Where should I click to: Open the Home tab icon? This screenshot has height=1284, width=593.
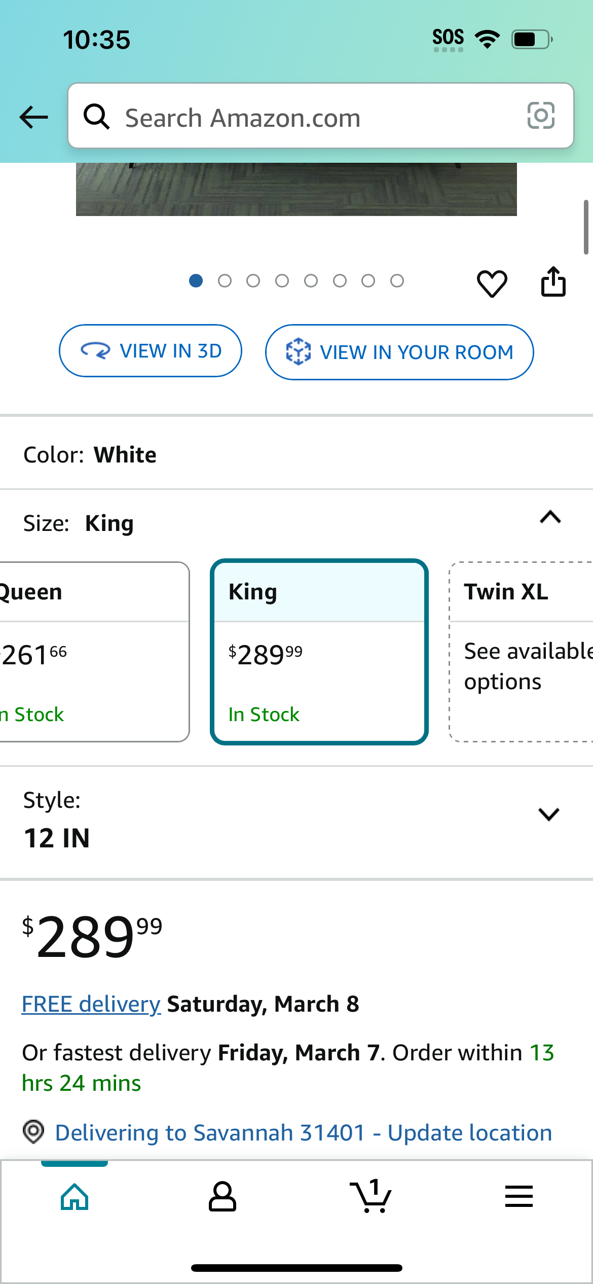click(x=75, y=1197)
